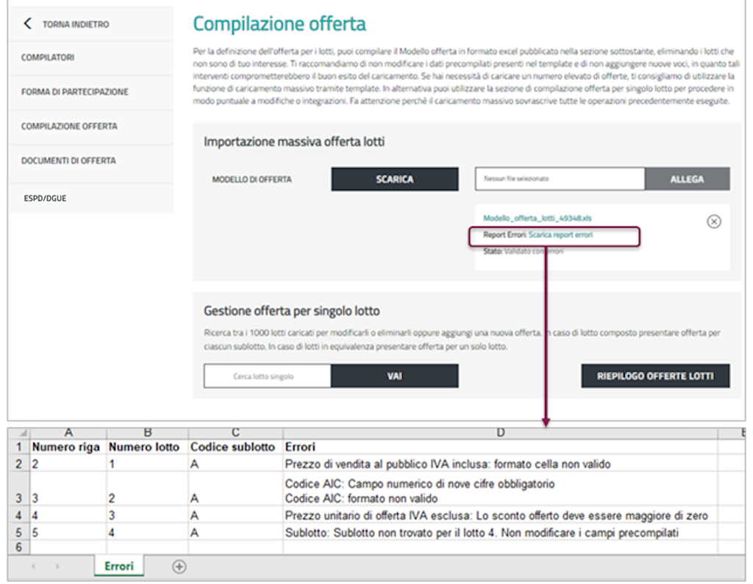The width and height of the screenshot is (753, 584).
Task: Open the ESPD/DGUE sidebar item
Action: click(45, 198)
